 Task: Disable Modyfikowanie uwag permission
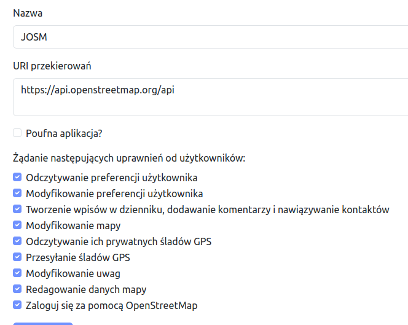click(17, 273)
